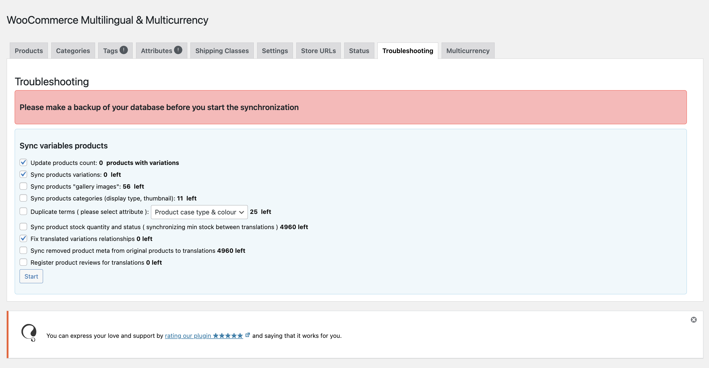The height and width of the screenshot is (368, 709).
Task: Dismiss the rating notice with the X icon
Action: (694, 320)
